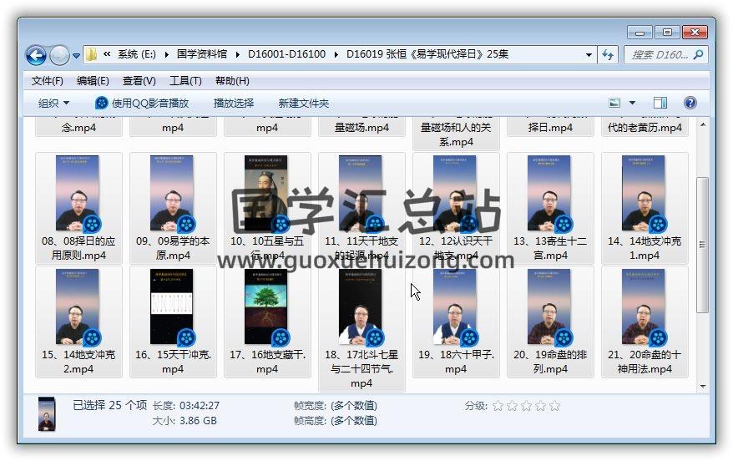Image resolution: width=733 pixels, height=461 pixels.
Task: Click details pane video preview thumbnail
Action: (x=47, y=413)
